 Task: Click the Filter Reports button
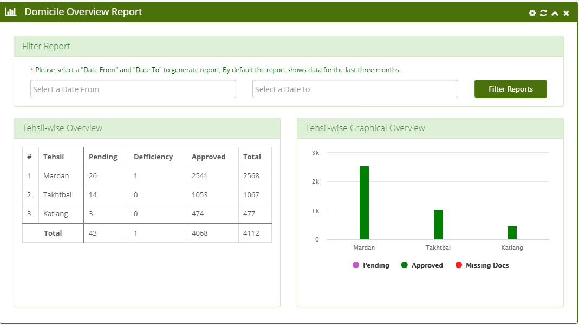[511, 89]
